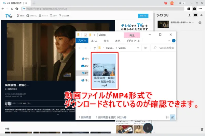The height and width of the screenshot is (136, 205).
Task: Click the '952 MB' status bar text
Action: coord(122,118)
